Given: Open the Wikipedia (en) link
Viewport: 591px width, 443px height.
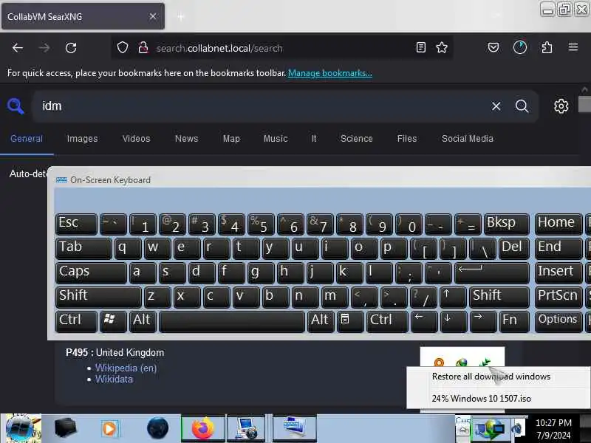Looking at the screenshot, I should pyautogui.click(x=126, y=368).
